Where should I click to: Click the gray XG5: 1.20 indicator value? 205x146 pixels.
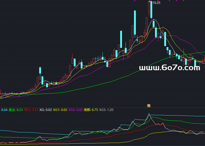[106, 110]
